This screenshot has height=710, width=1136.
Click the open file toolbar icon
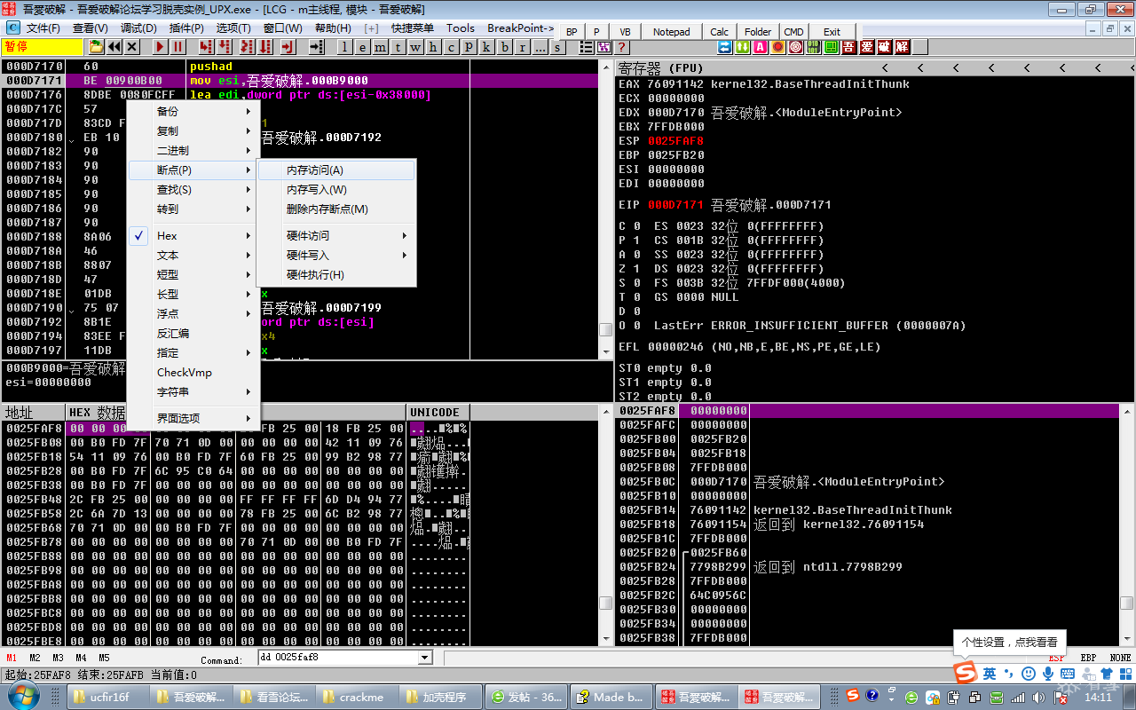[96, 46]
